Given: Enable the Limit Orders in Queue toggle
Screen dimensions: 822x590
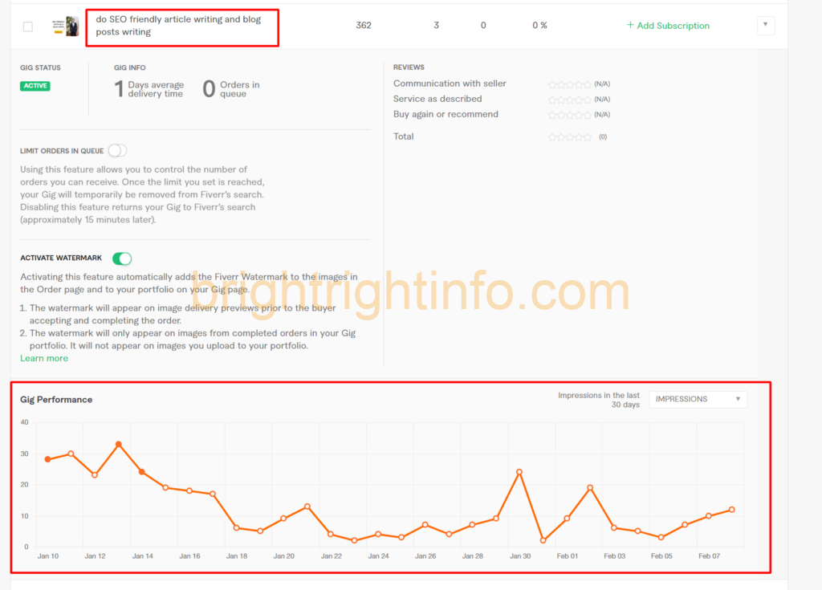Looking at the screenshot, I should pyautogui.click(x=117, y=150).
